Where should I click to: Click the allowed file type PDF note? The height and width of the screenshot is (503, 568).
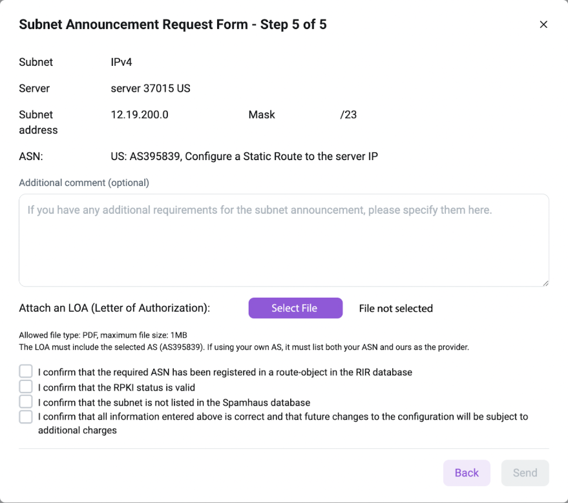coord(103,335)
